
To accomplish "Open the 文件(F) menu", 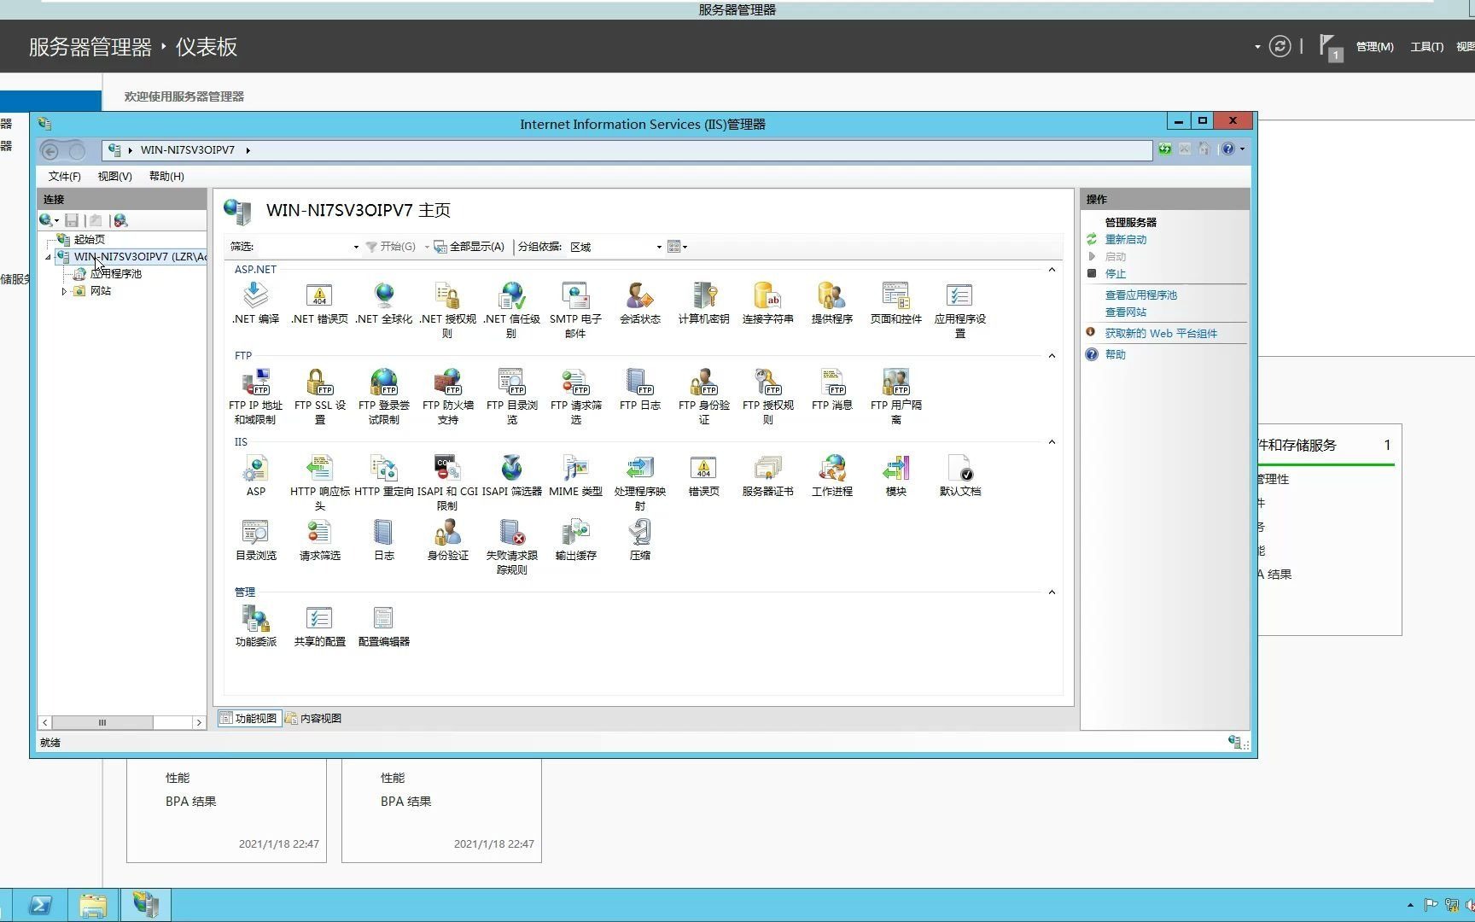I will coord(64,177).
